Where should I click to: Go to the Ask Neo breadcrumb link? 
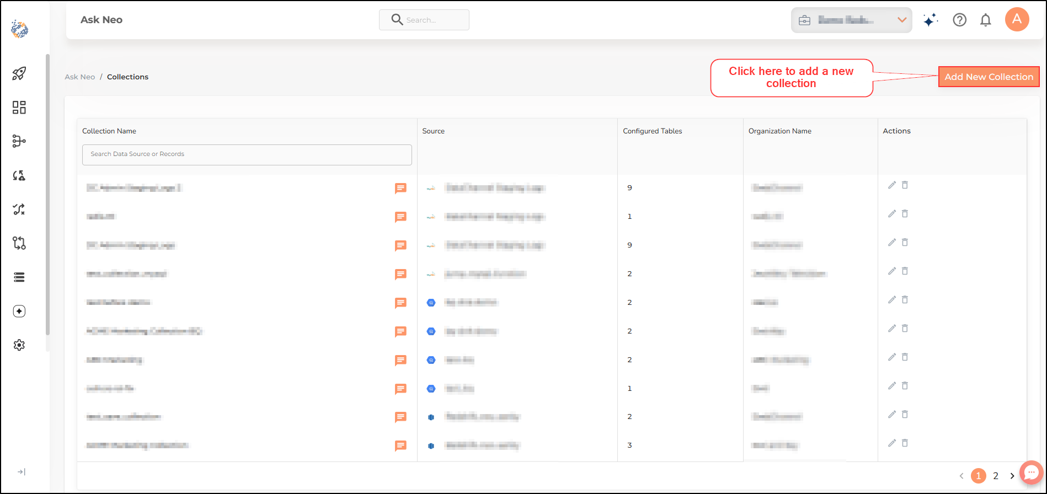click(x=80, y=77)
